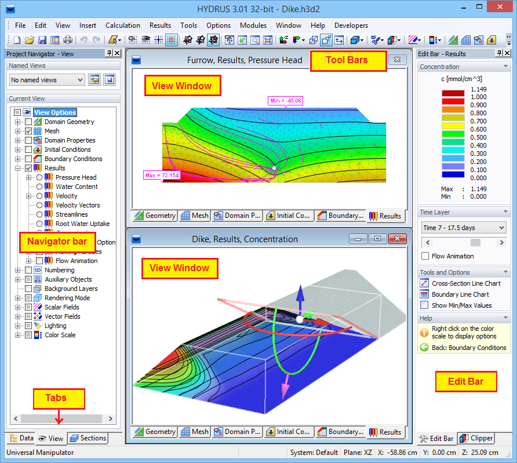
Task: Tick the Numbering checkbox
Action: pyautogui.click(x=28, y=270)
